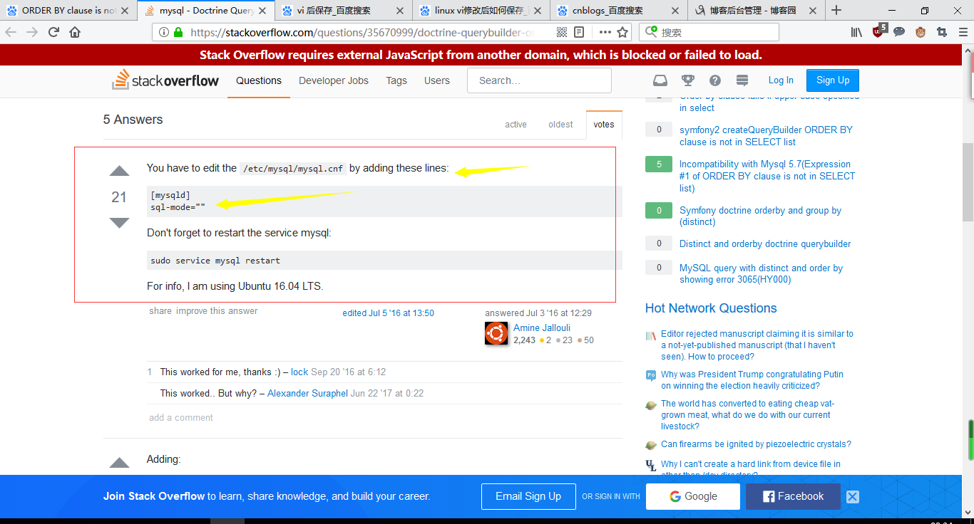Screen dimensions: 974x524
Task: Open the Stack Exchange sites icon
Action: (742, 80)
